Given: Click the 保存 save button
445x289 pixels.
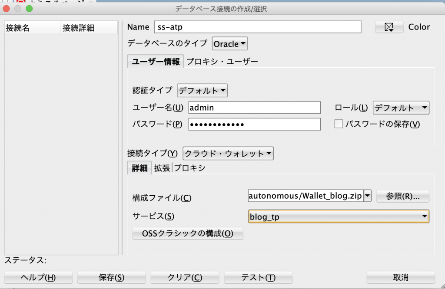Looking at the screenshot, I should (111, 277).
